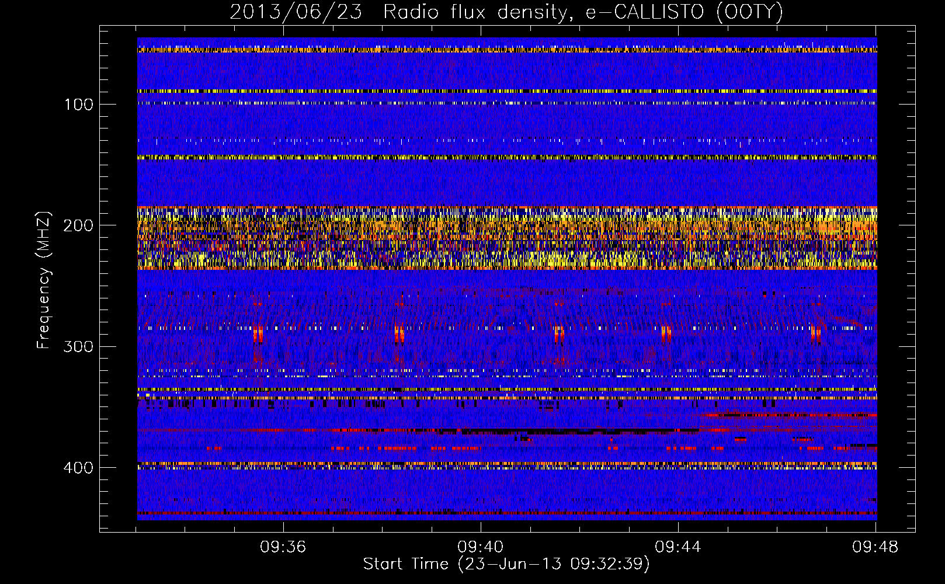Image resolution: width=945 pixels, height=584 pixels.
Task: Click the 100 frequency tick label
Action: click(x=78, y=105)
